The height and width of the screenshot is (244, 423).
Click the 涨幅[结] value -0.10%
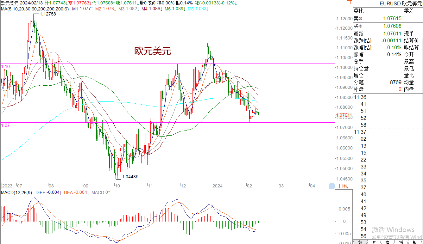pos(394,47)
